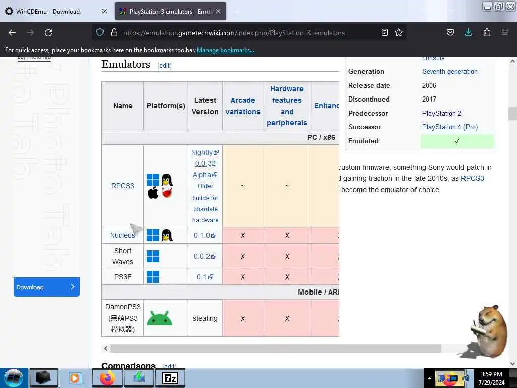Click the PS3F name cell

tap(123, 277)
